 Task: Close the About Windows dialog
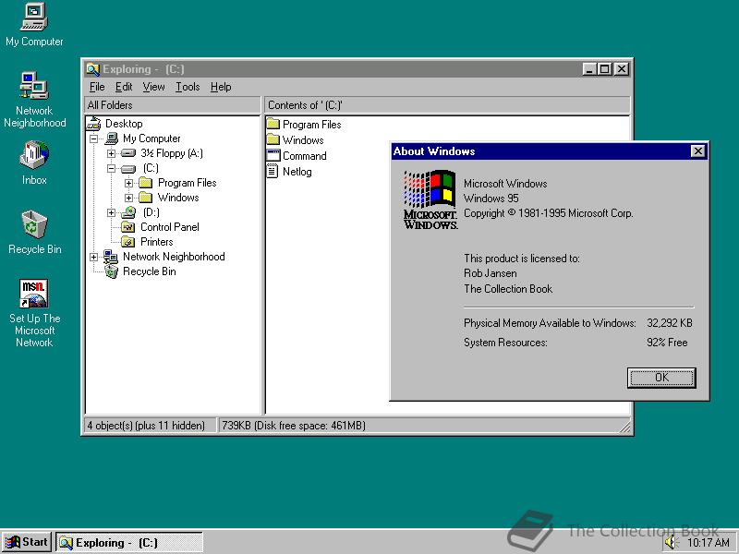[697, 151]
